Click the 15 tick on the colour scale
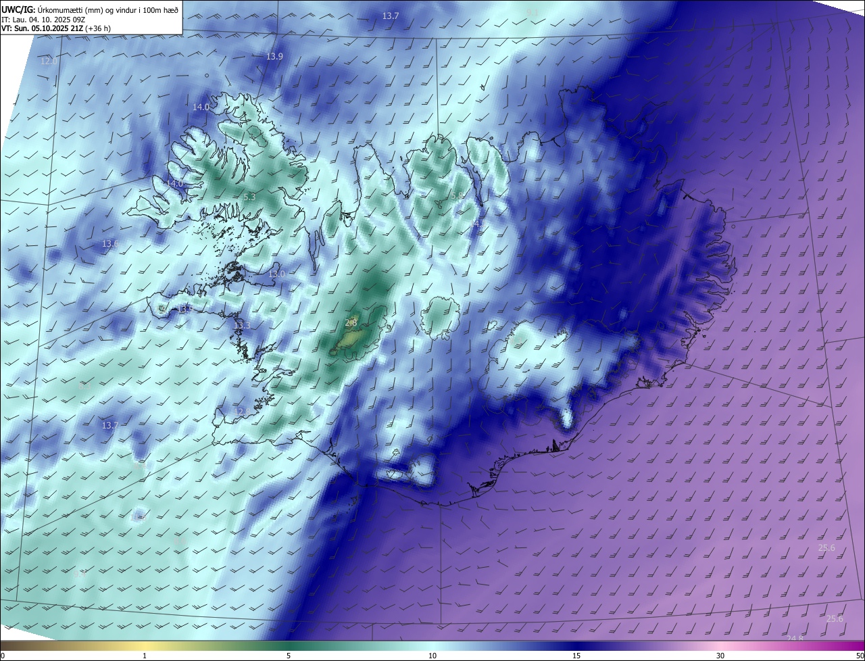 click(x=576, y=656)
